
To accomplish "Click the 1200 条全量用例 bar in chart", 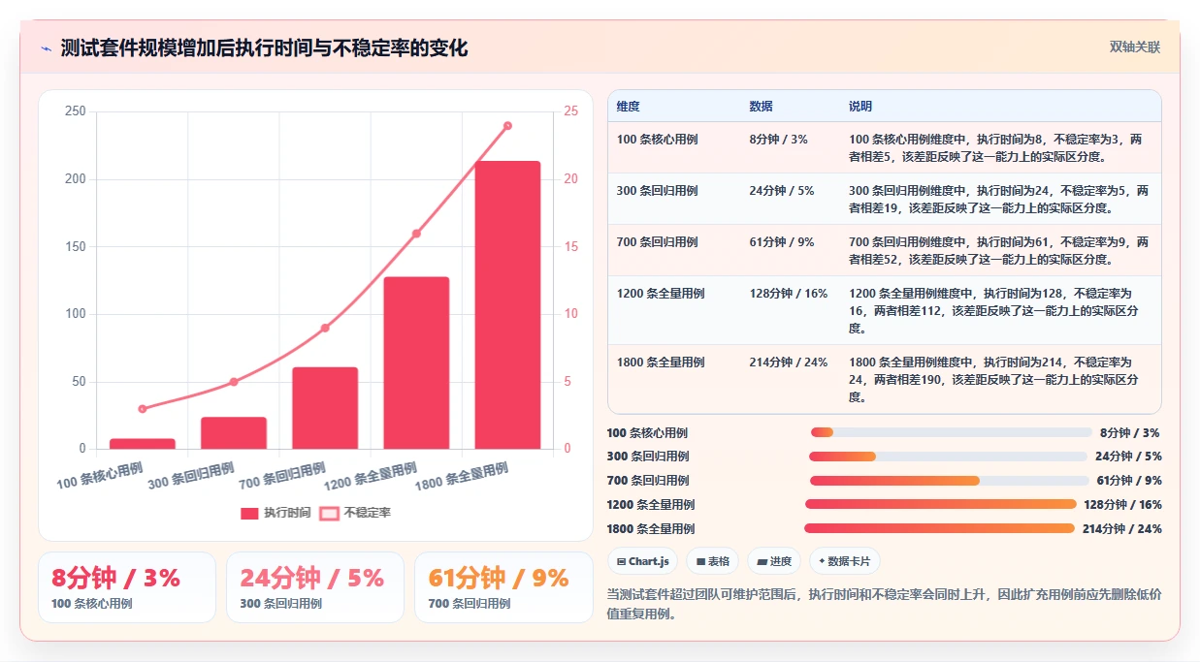I will point(416,363).
